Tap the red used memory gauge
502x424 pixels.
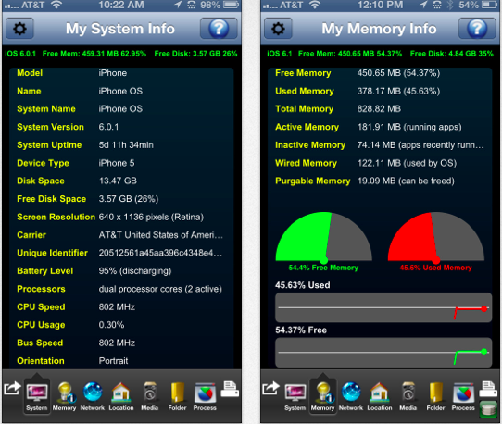(435, 237)
